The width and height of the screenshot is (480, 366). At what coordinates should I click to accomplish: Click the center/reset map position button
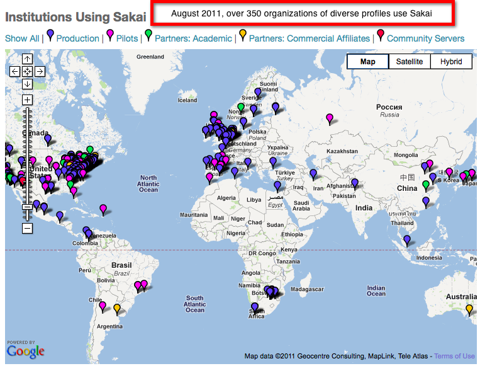27,71
